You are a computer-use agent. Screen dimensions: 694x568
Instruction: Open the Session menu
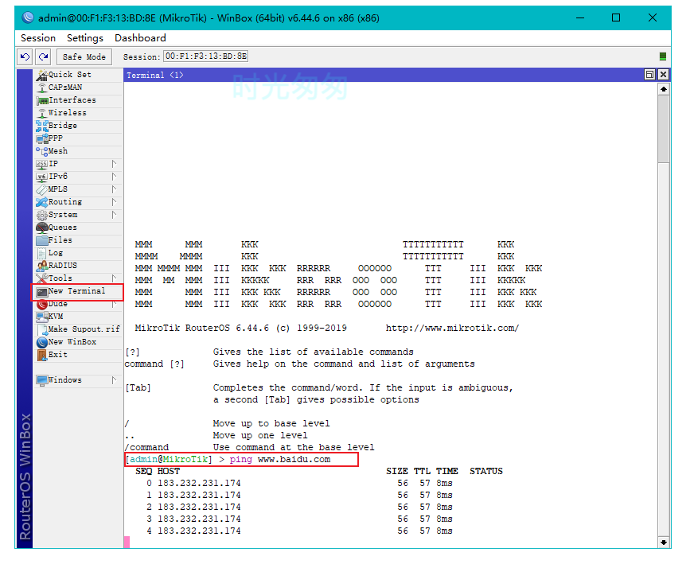click(x=38, y=38)
